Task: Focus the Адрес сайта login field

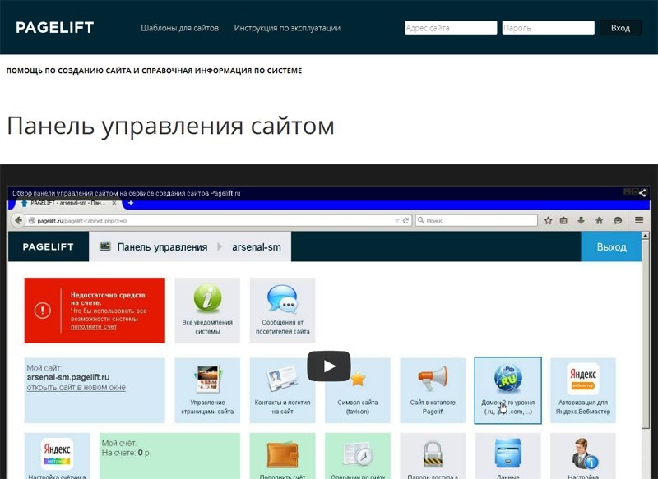Action: [x=451, y=28]
